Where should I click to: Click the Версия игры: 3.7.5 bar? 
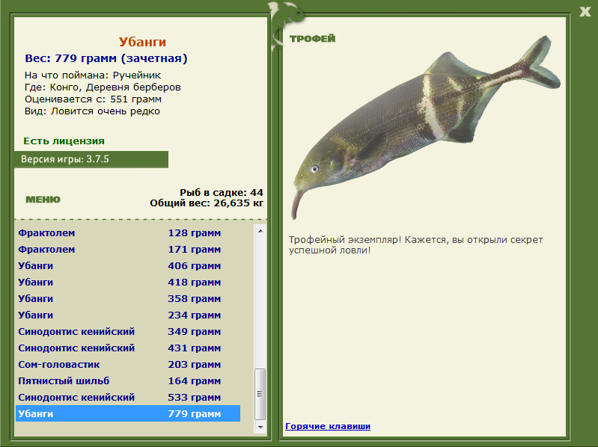(x=91, y=159)
